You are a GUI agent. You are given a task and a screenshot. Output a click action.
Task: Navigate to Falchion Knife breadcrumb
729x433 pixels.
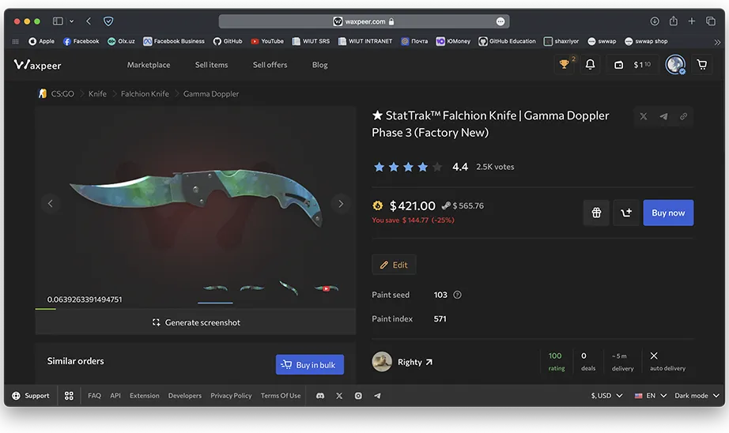tap(145, 94)
